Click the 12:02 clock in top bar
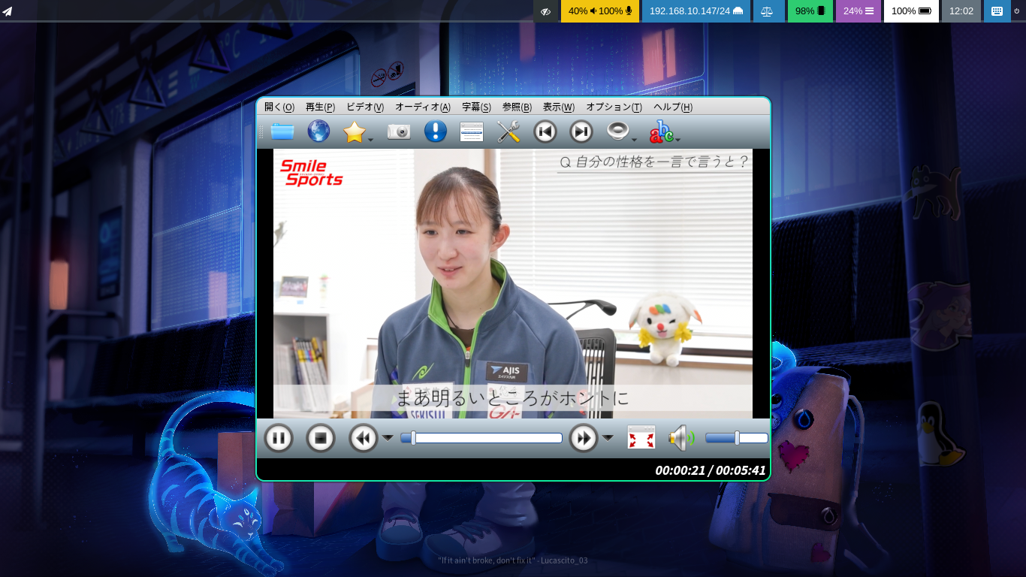Screen dimensions: 1026x577 coord(961,11)
